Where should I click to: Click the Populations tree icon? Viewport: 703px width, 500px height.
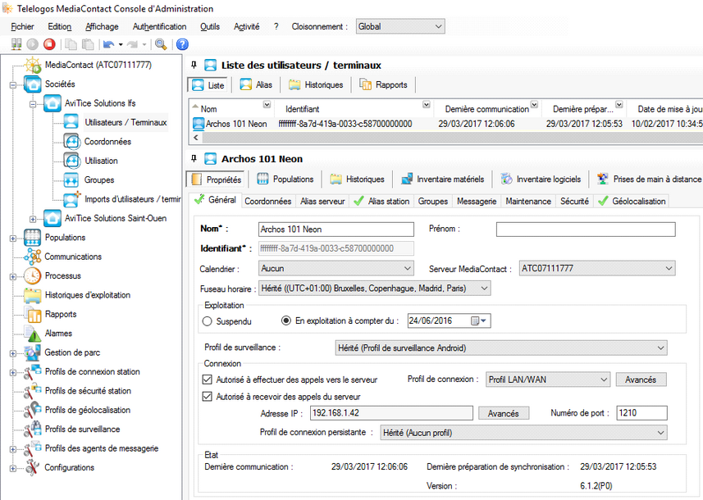click(x=33, y=238)
